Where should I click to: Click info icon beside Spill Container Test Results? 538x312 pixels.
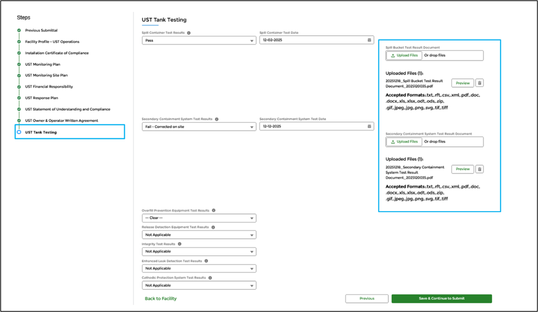[x=189, y=33]
